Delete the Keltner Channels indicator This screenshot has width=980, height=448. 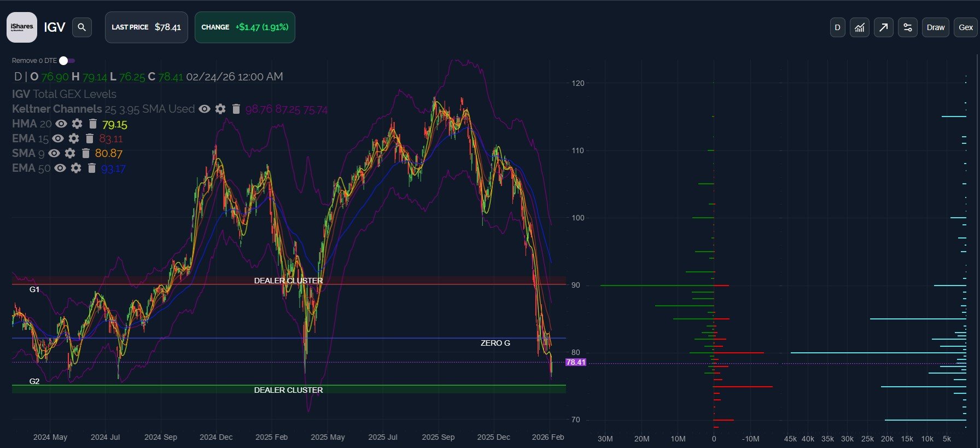coord(236,109)
